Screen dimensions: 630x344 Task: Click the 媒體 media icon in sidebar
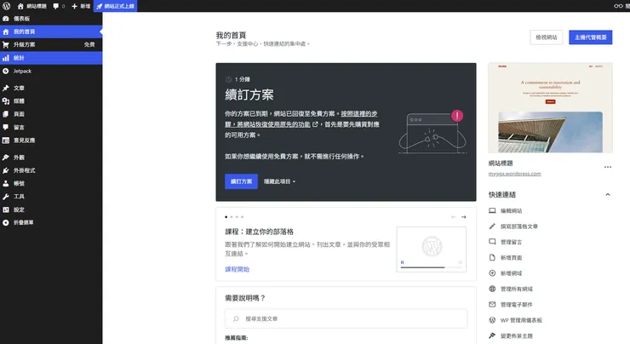coord(6,101)
